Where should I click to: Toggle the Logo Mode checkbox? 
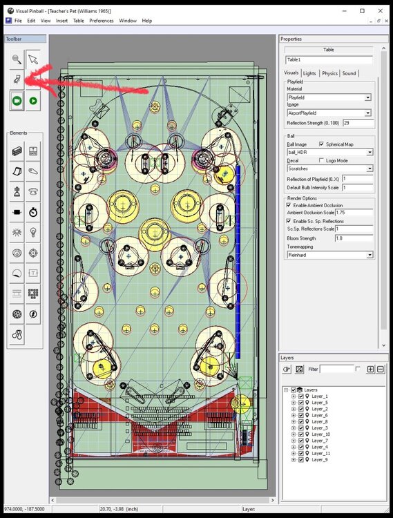coord(321,160)
